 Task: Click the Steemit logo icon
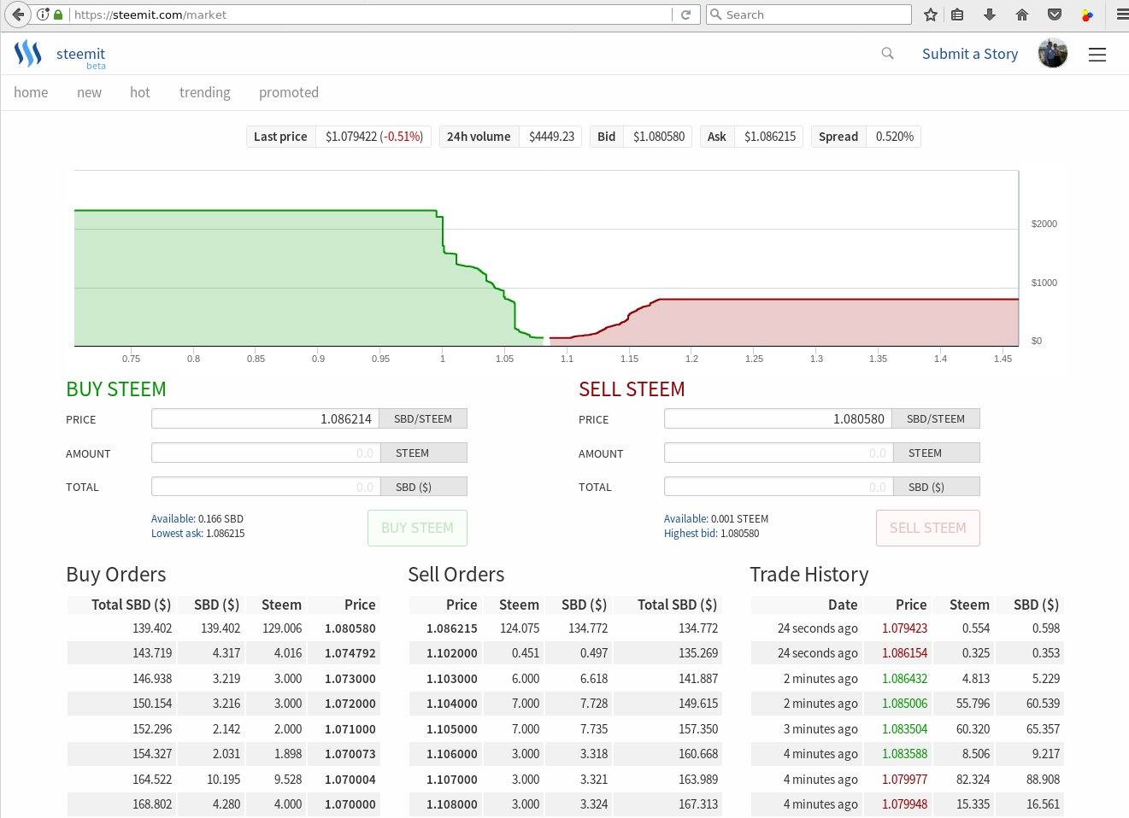(x=28, y=54)
